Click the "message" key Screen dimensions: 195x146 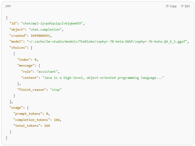pos(26,65)
